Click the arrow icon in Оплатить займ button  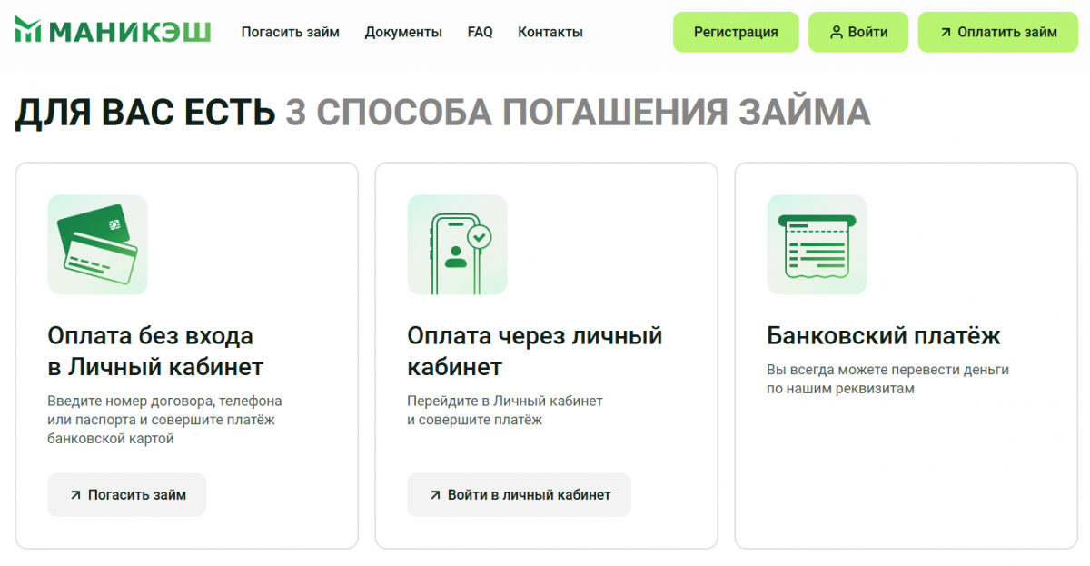point(946,33)
